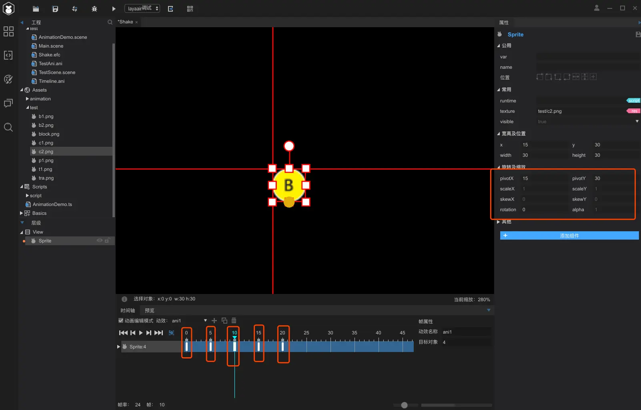Open the 属性 properties tab
Screen dimensions: 641x410
click(504, 22)
